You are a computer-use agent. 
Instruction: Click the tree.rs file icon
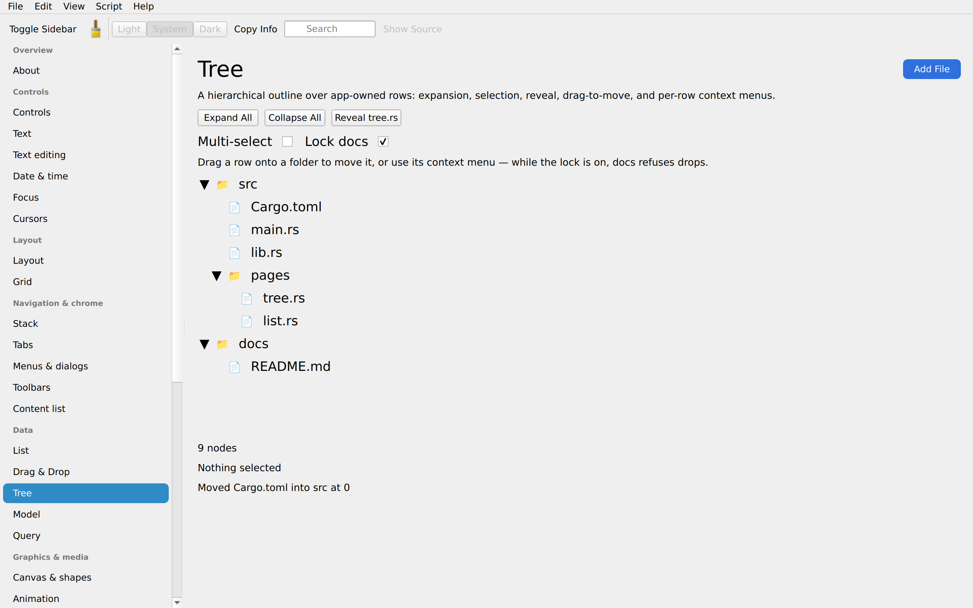point(246,298)
